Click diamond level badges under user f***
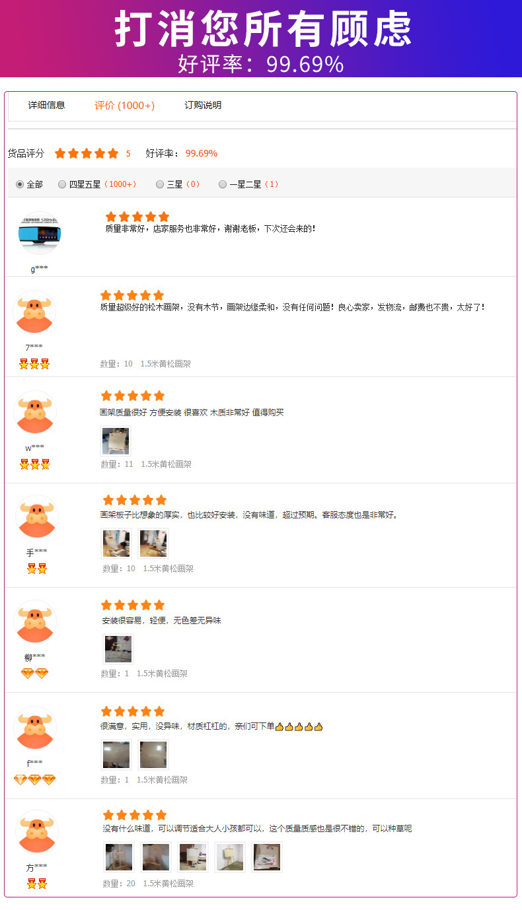Image resolution: width=522 pixels, height=910 pixels. [x=34, y=780]
